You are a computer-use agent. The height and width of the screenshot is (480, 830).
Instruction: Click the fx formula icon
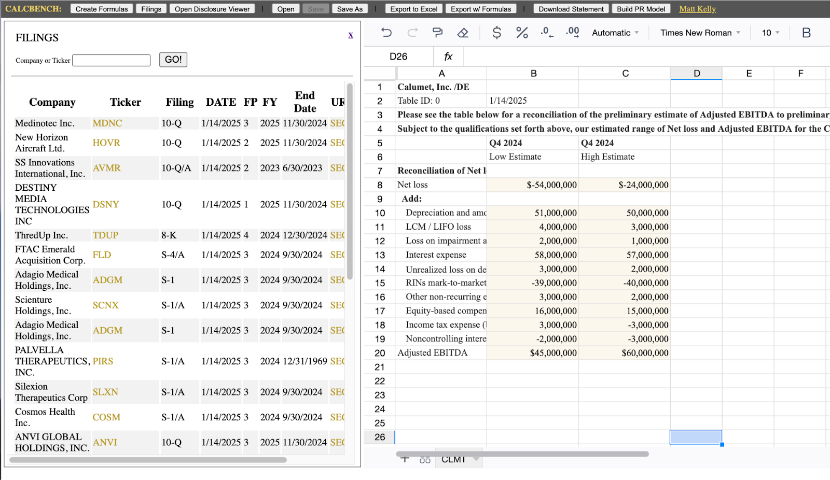(448, 57)
